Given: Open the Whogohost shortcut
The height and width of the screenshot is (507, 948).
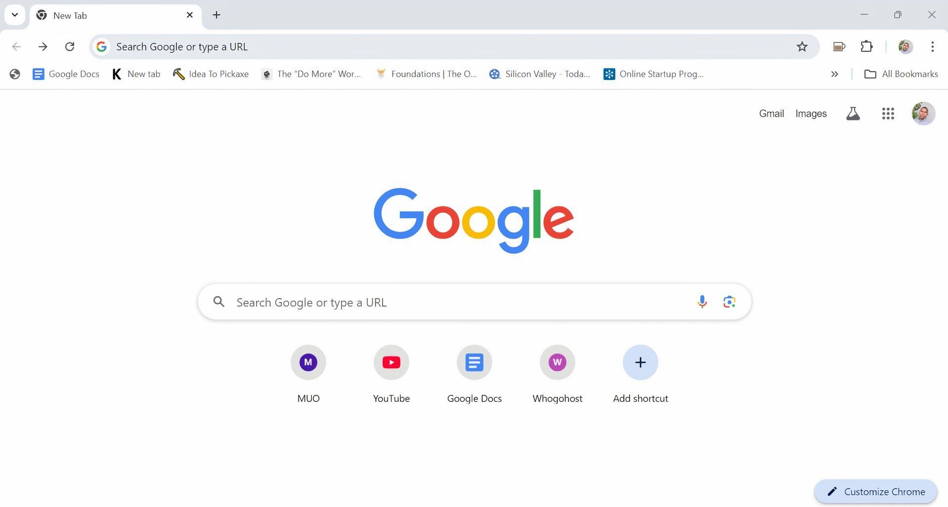Looking at the screenshot, I should point(558,374).
